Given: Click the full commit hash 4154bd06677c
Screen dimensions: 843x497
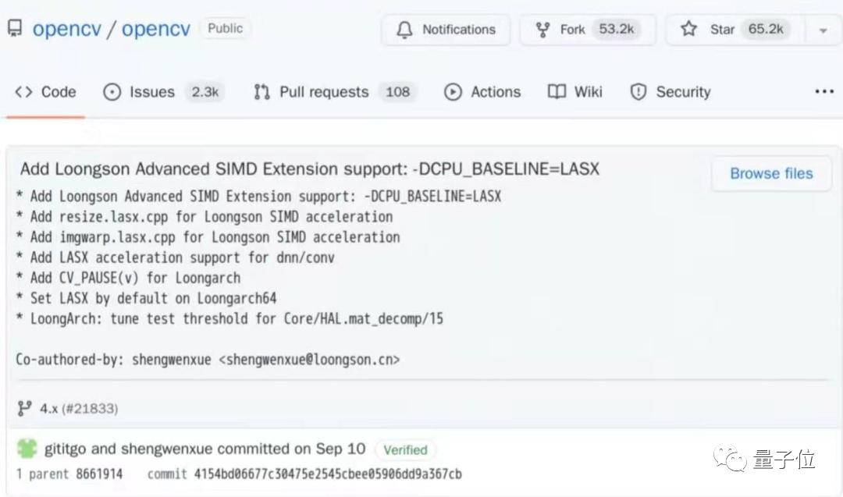Looking at the screenshot, I should pyautogui.click(x=327, y=474).
